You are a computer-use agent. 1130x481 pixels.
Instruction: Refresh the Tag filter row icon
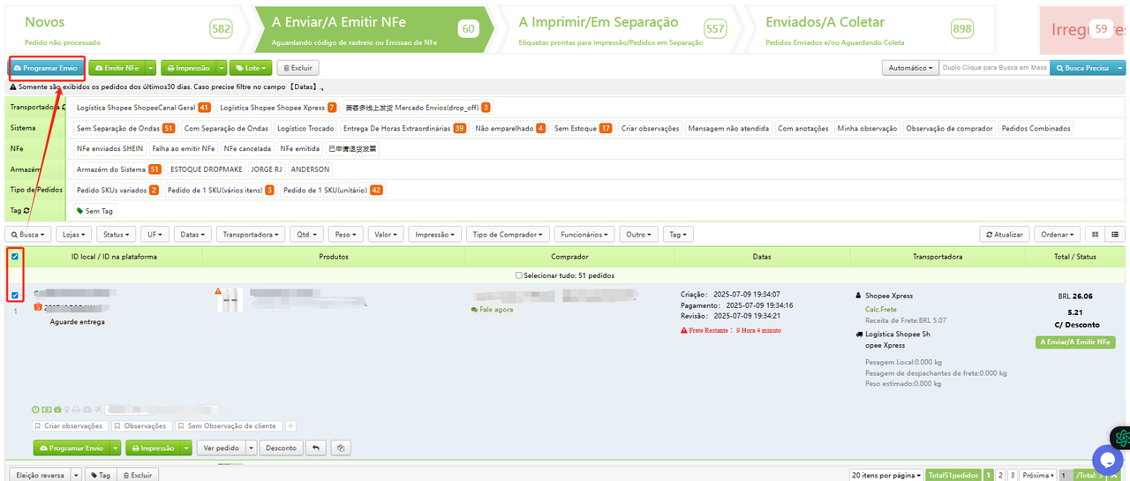[26, 211]
